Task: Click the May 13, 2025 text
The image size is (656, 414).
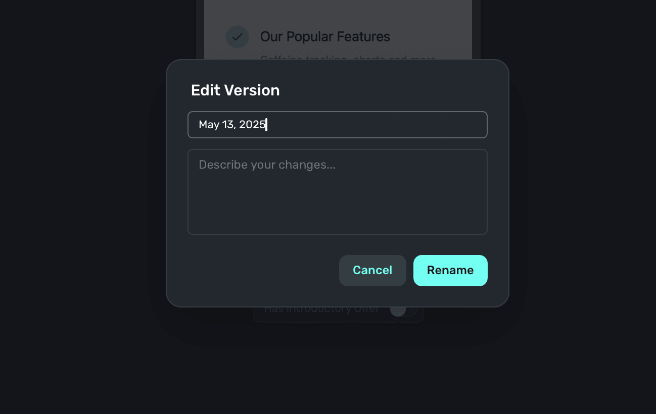Action: (232, 125)
